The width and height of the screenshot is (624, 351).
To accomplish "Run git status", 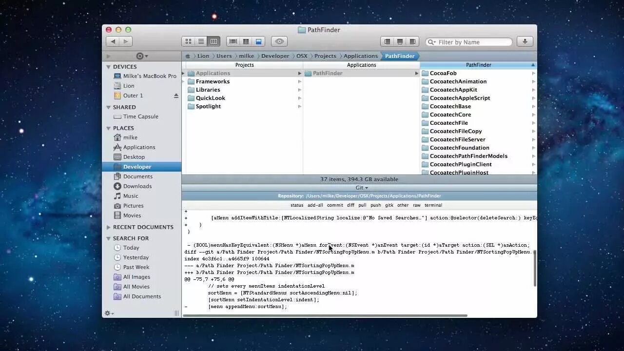I will [297, 205].
